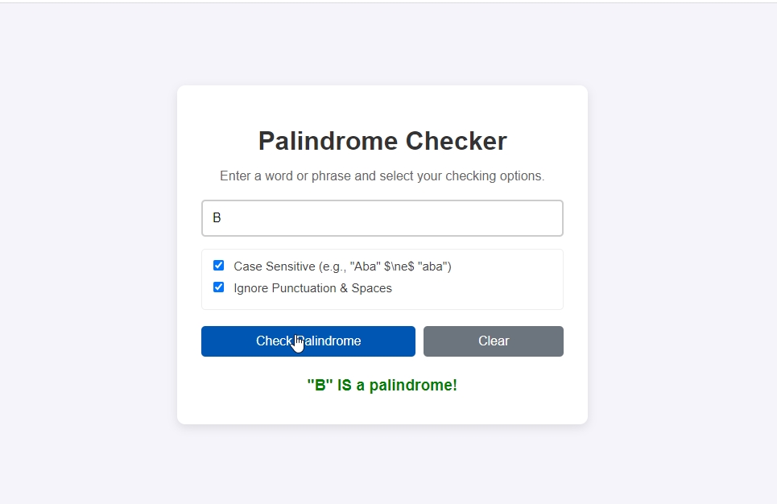Screen dimensions: 777x504
Task: Click the word "Palindrome" on the blue button
Action: [330, 341]
